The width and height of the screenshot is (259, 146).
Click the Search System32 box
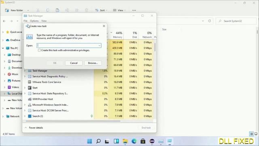pos(236,21)
